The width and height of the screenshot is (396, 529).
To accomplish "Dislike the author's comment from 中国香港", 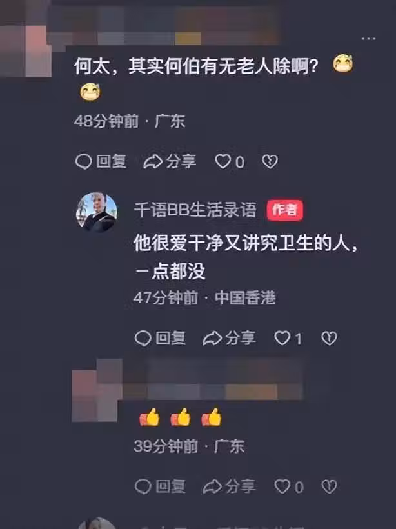I will point(329,338).
